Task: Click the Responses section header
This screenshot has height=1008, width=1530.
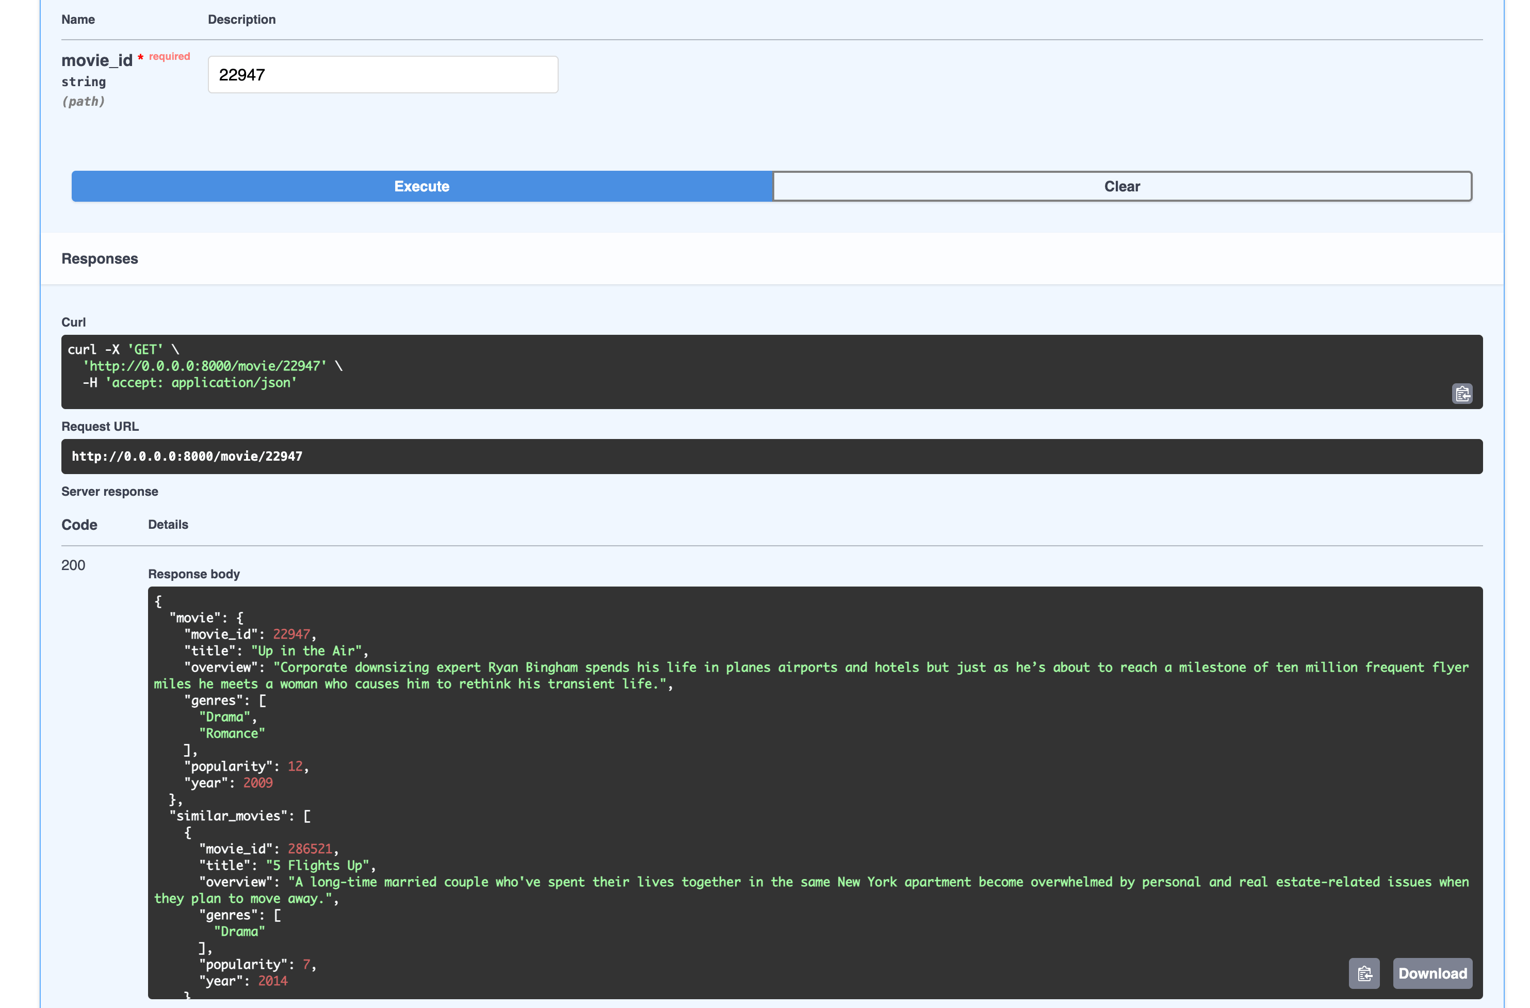Action: tap(100, 258)
